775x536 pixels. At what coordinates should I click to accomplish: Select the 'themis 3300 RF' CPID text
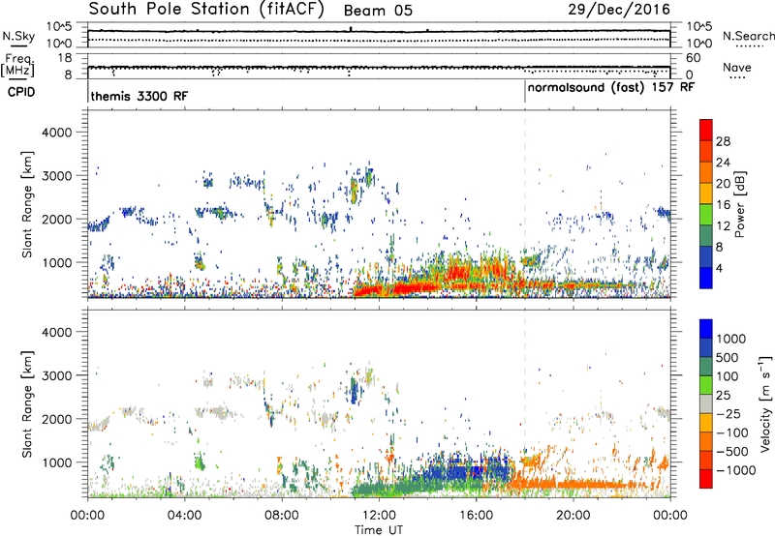click(139, 96)
